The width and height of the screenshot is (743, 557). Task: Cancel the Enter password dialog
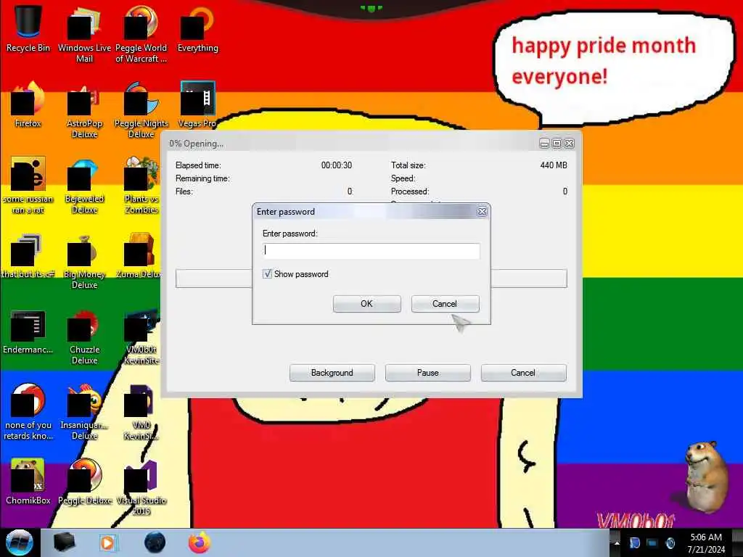coord(445,304)
